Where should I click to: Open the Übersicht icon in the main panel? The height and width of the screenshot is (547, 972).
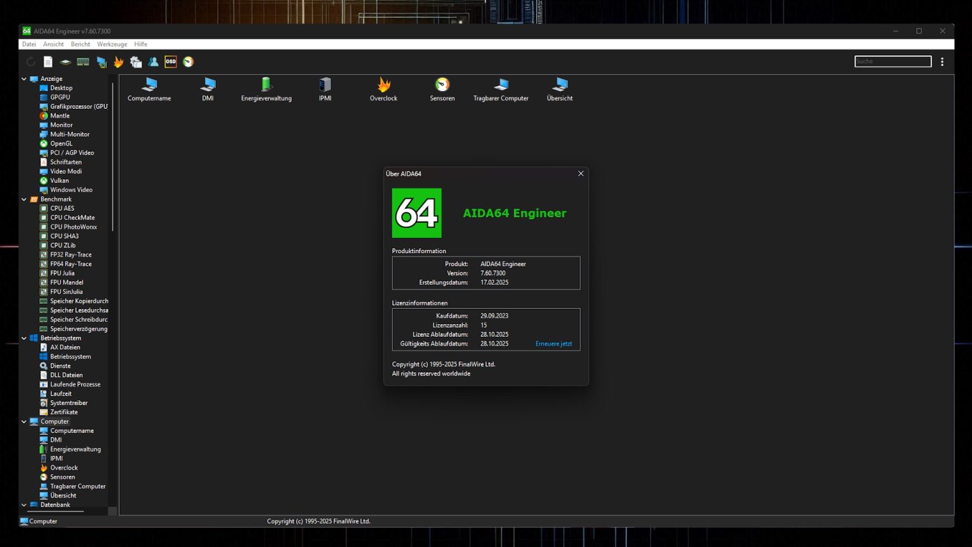[559, 85]
